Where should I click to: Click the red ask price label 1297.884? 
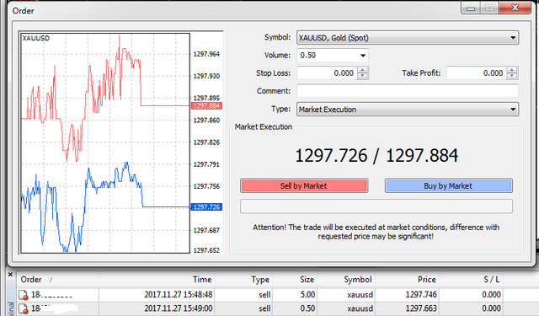pyautogui.click(x=206, y=105)
